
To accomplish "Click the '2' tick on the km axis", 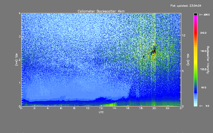I will click(20, 60).
